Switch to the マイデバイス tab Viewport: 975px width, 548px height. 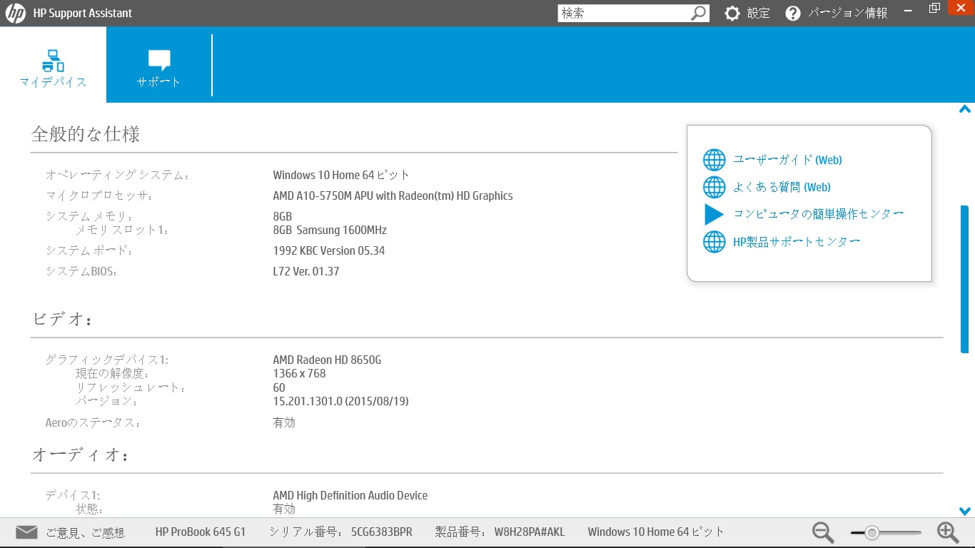click(53, 65)
